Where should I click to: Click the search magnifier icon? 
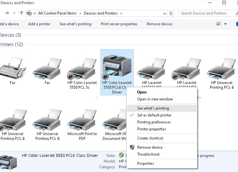(x=237, y=13)
